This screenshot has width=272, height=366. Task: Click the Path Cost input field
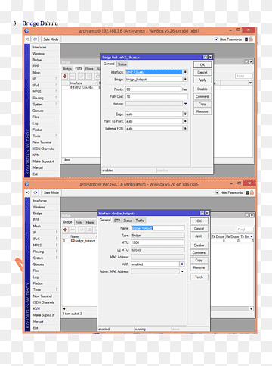pos(156,96)
